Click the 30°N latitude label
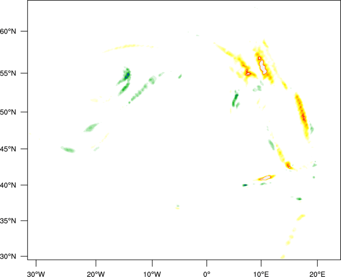Image resolution: width=341 pixels, height=277 pixels. 8,257
